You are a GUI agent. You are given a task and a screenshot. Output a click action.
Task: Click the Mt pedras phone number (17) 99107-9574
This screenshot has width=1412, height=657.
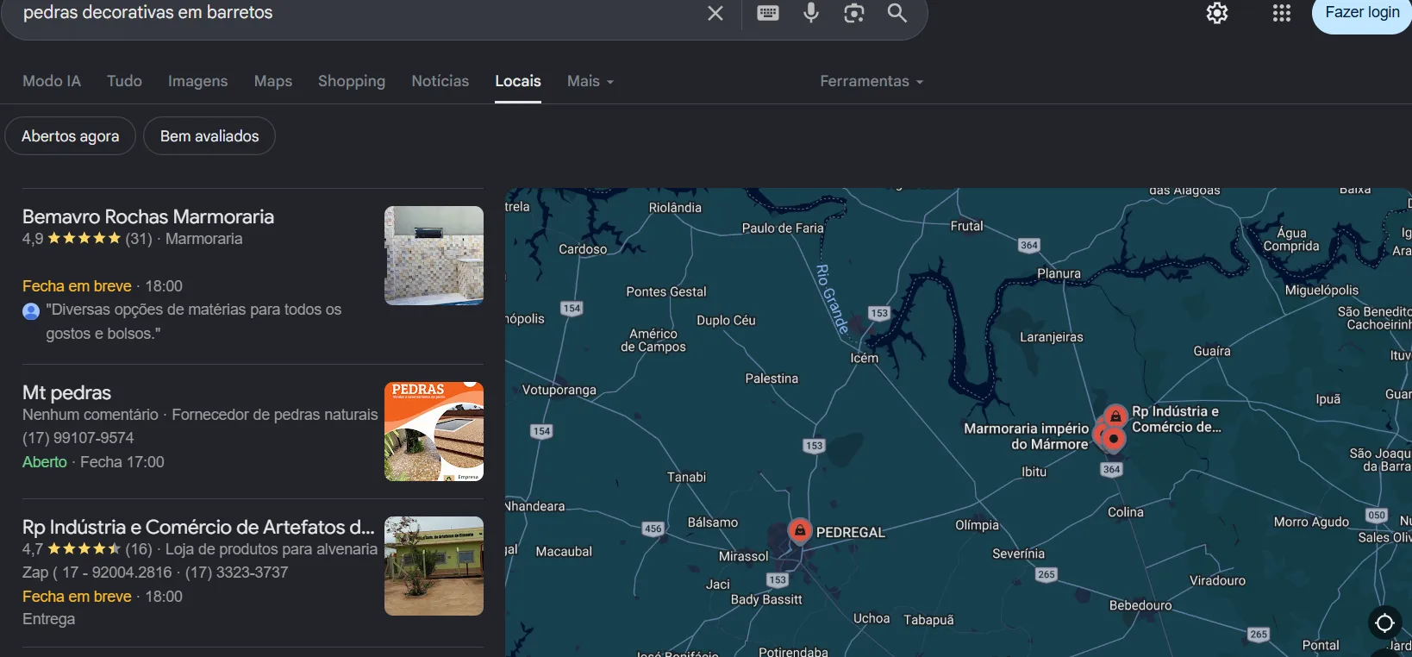point(78,438)
